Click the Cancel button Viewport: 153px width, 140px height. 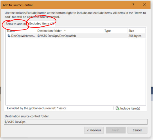pyautogui.click(x=137, y=130)
